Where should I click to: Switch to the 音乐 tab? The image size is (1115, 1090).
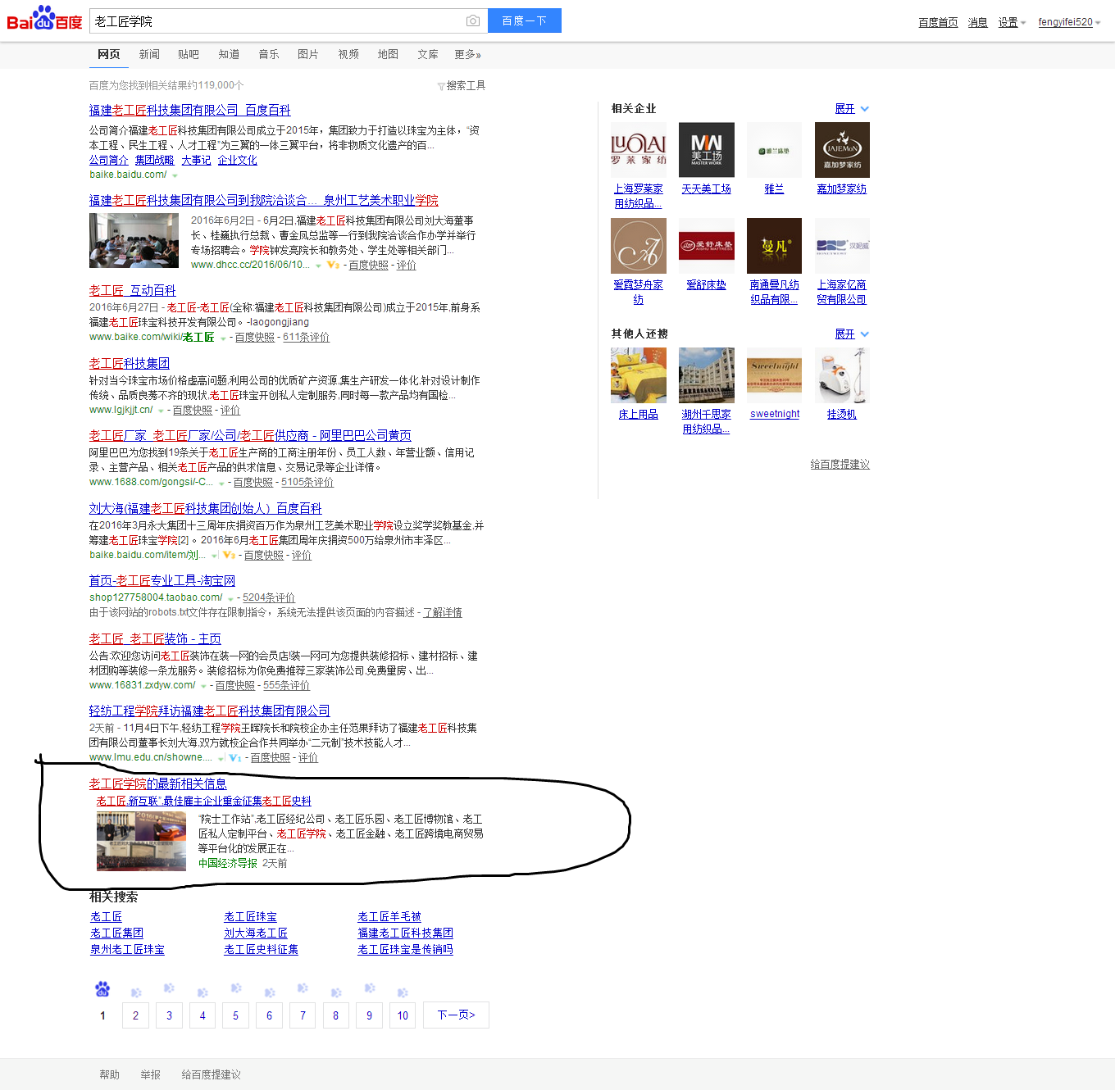[x=269, y=54]
